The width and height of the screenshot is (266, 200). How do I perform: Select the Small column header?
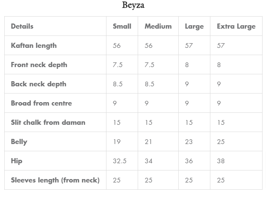122,26
